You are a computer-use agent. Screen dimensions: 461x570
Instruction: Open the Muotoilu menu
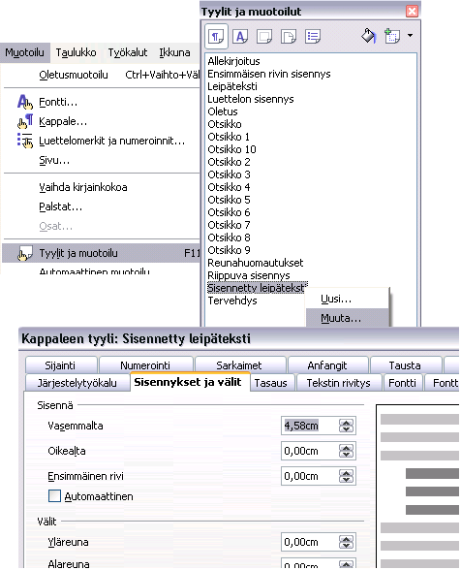coord(24,52)
